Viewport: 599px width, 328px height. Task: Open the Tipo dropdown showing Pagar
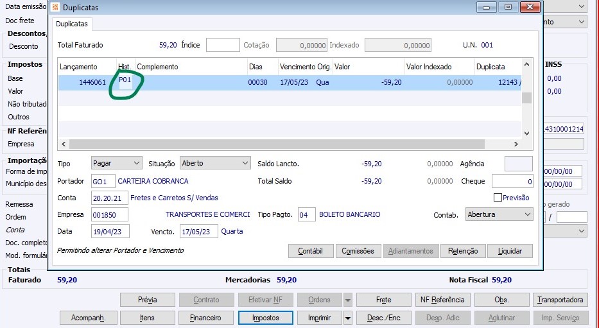click(x=116, y=163)
